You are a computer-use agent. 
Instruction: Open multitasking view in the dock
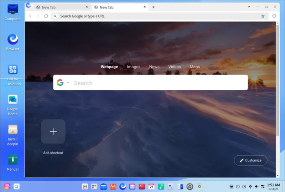pyautogui.click(x=94, y=186)
